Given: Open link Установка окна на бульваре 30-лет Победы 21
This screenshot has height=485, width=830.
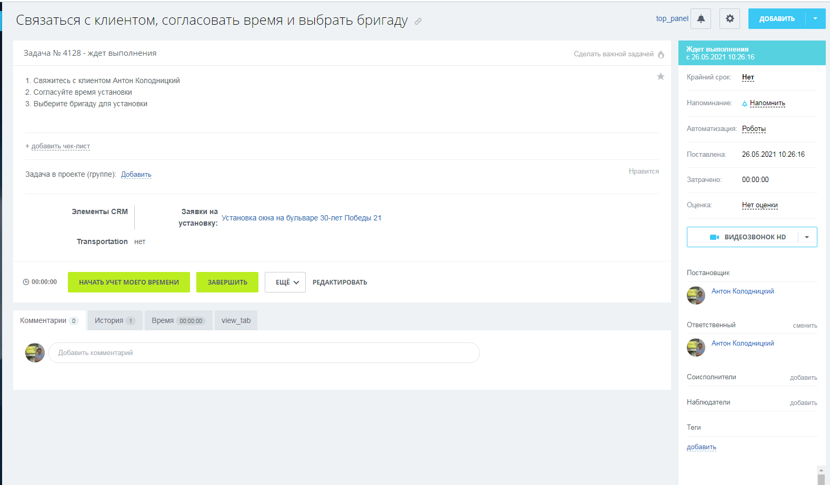Looking at the screenshot, I should click(x=301, y=218).
